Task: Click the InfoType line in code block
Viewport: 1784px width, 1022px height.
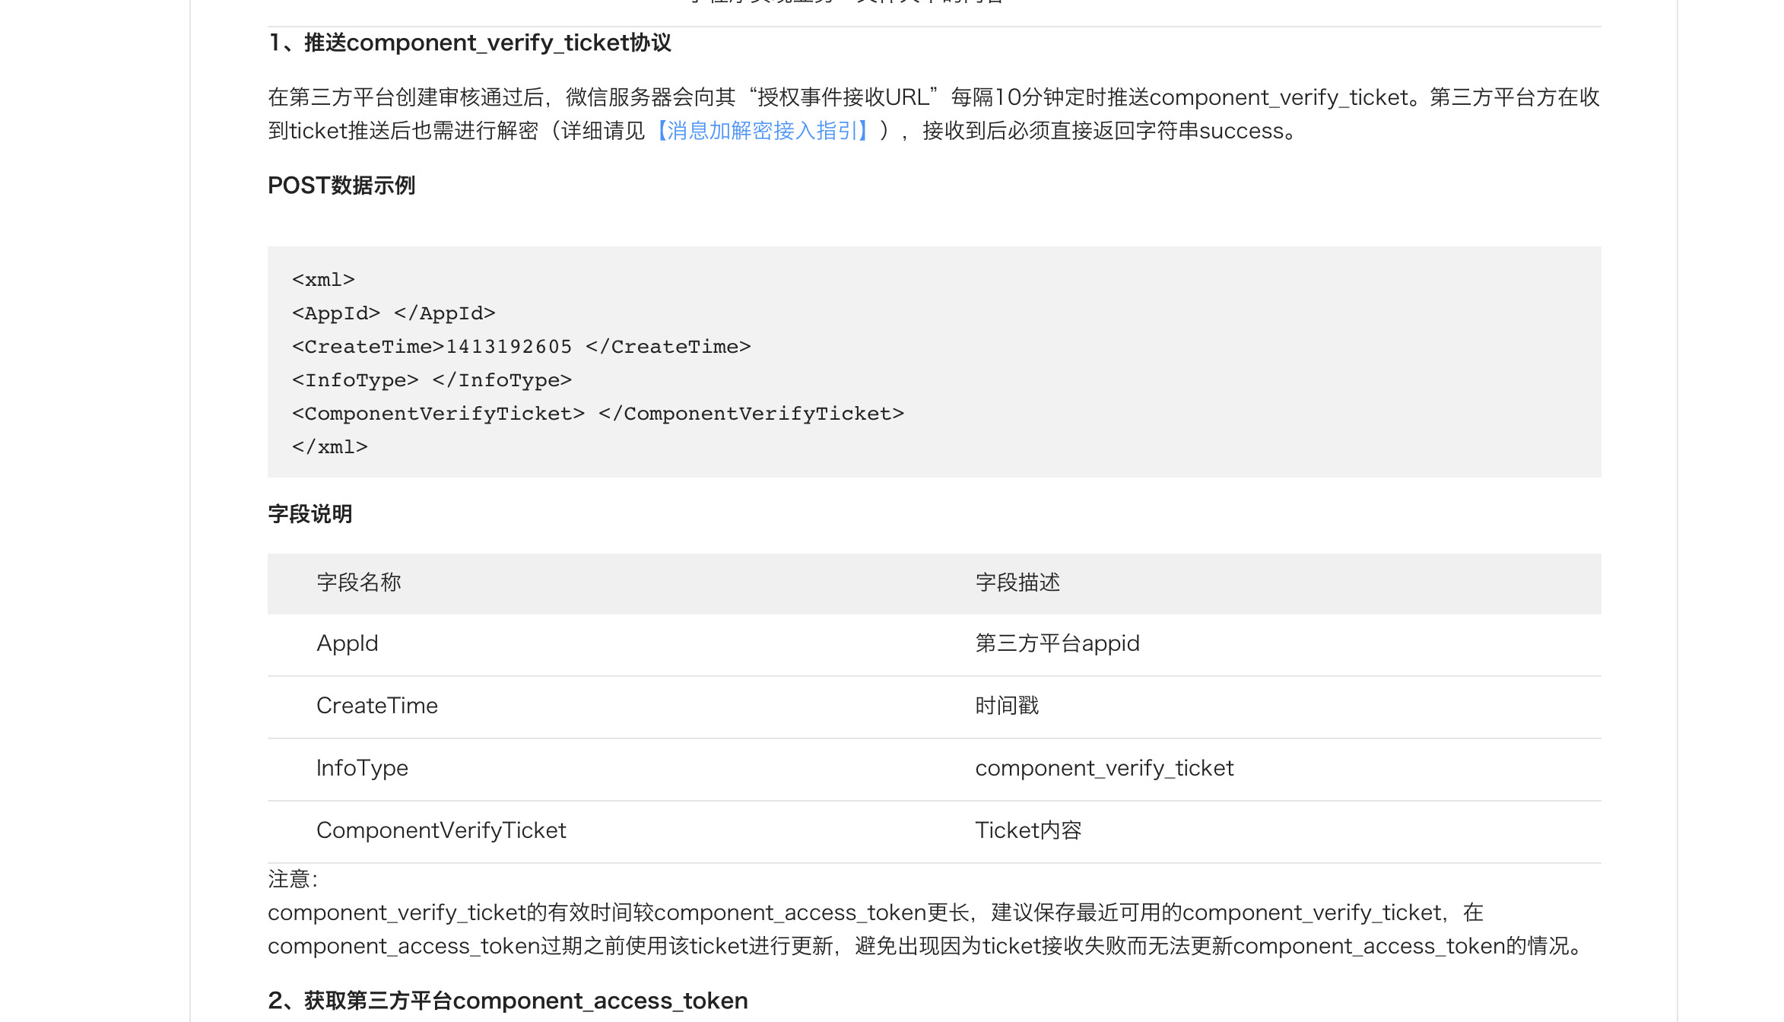Action: tap(431, 380)
